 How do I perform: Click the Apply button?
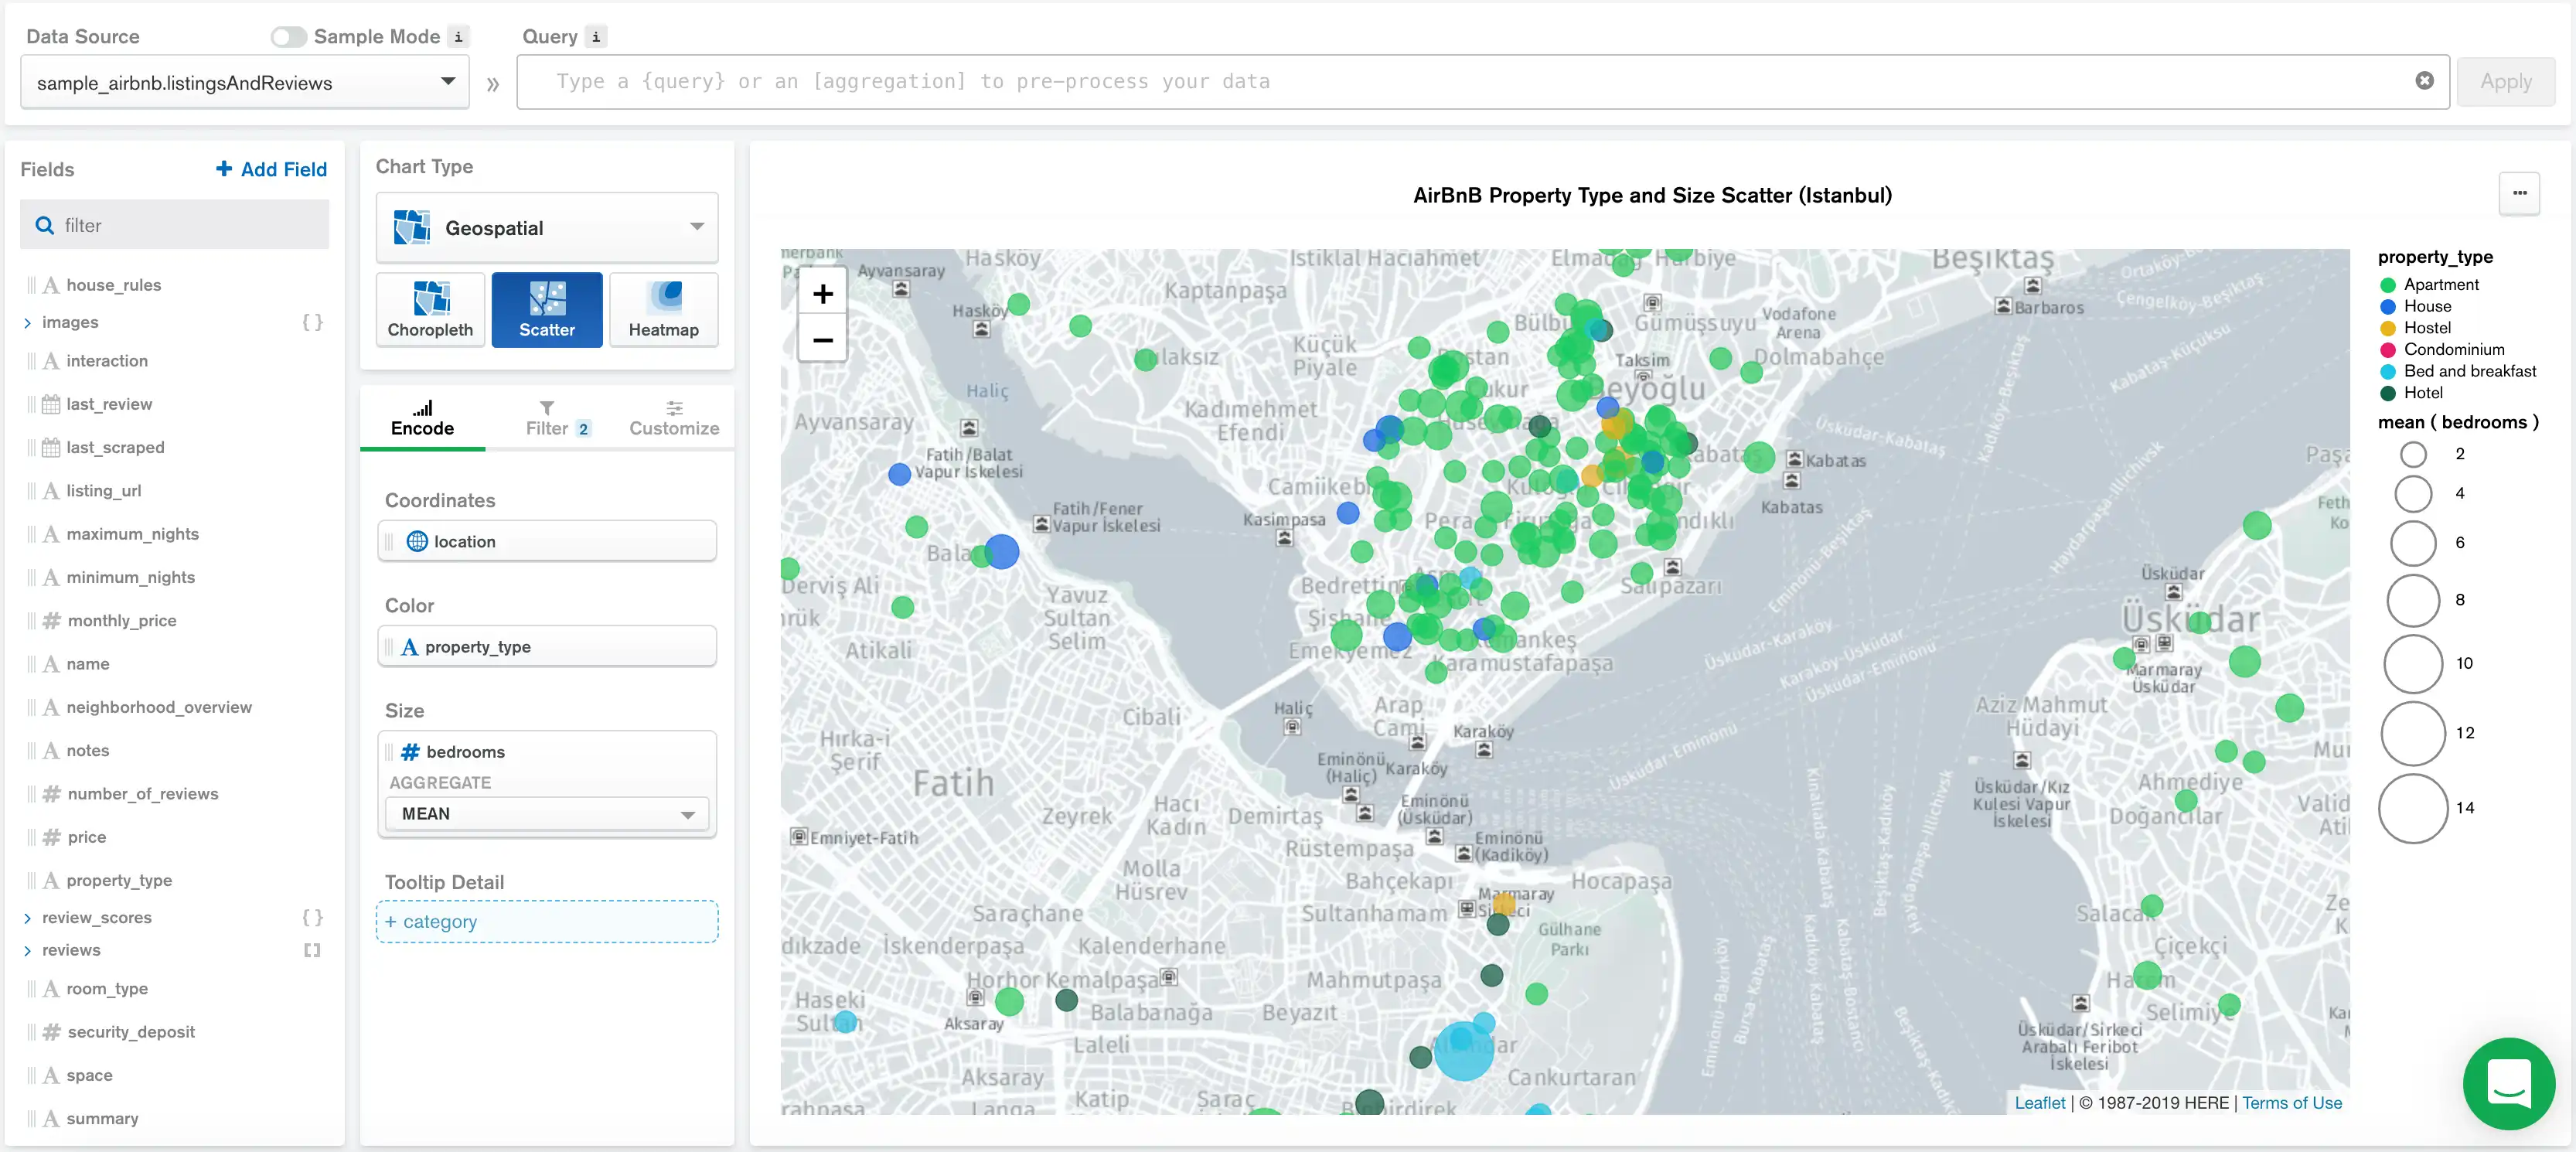click(2506, 81)
